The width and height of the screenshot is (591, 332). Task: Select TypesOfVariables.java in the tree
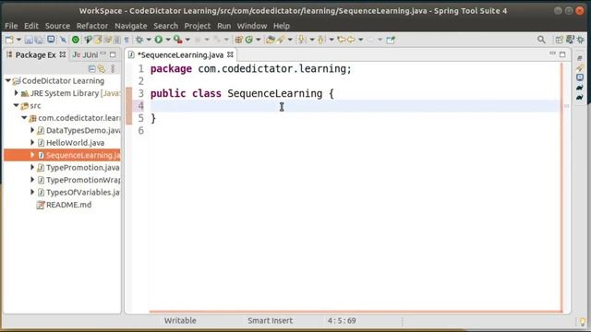[82, 193]
